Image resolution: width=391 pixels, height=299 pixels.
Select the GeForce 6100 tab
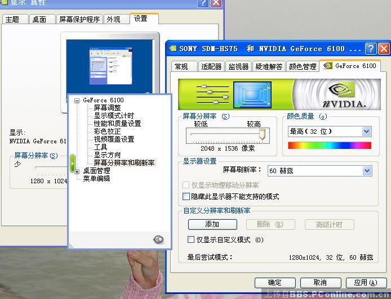(350, 66)
